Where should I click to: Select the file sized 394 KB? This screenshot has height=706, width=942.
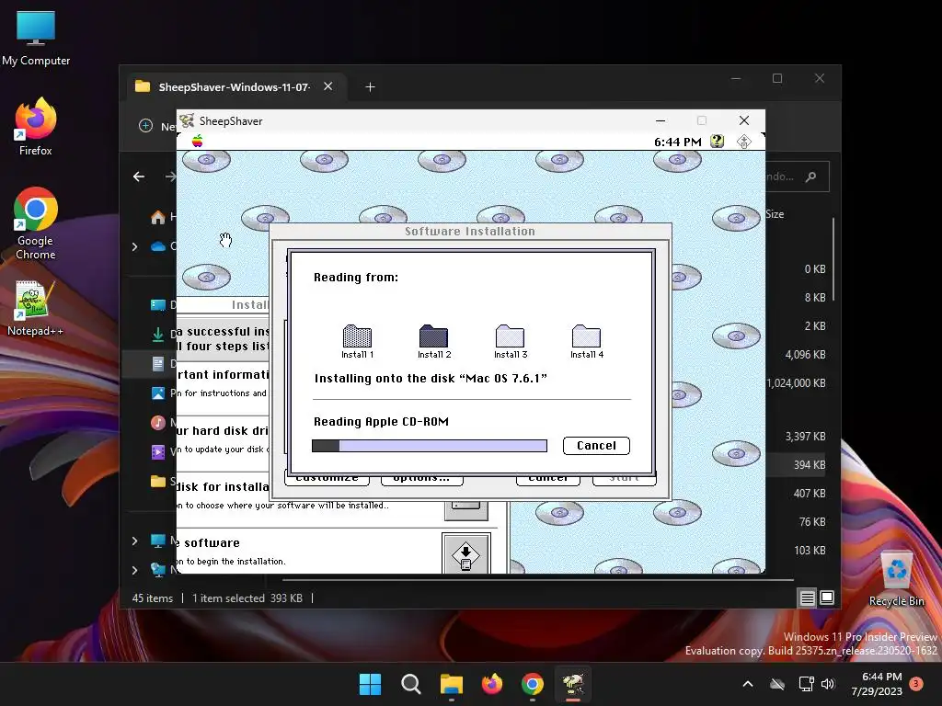810,464
